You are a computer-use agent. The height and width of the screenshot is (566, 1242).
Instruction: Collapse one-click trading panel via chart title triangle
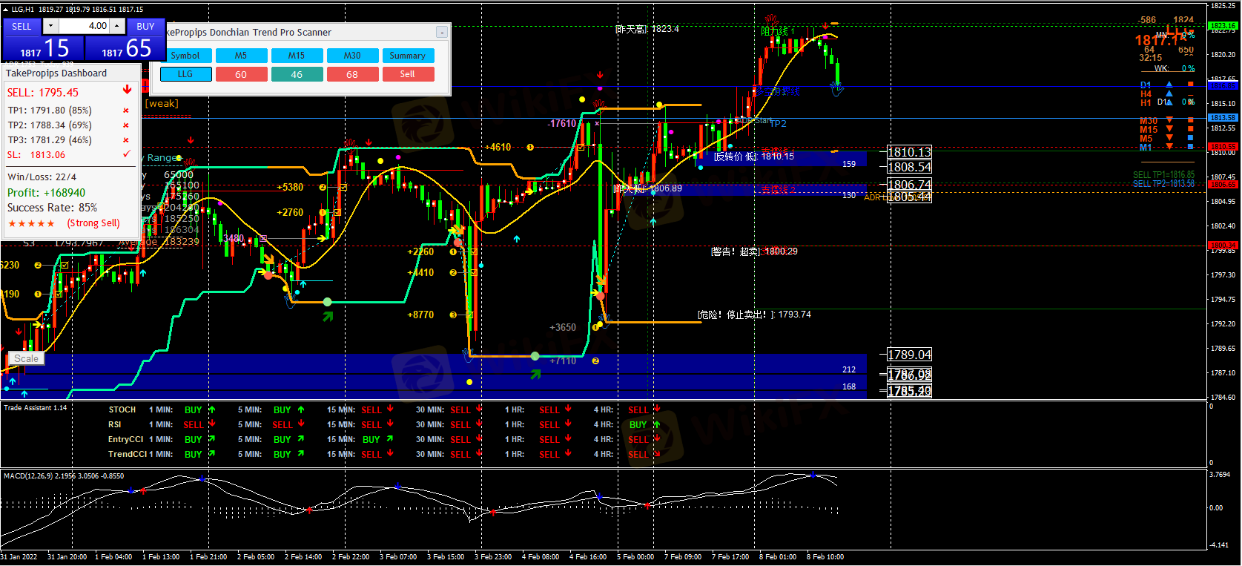point(6,10)
